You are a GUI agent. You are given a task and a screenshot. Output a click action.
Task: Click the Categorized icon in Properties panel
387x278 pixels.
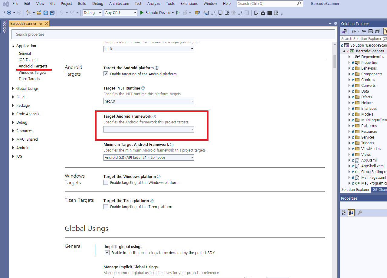point(344,213)
